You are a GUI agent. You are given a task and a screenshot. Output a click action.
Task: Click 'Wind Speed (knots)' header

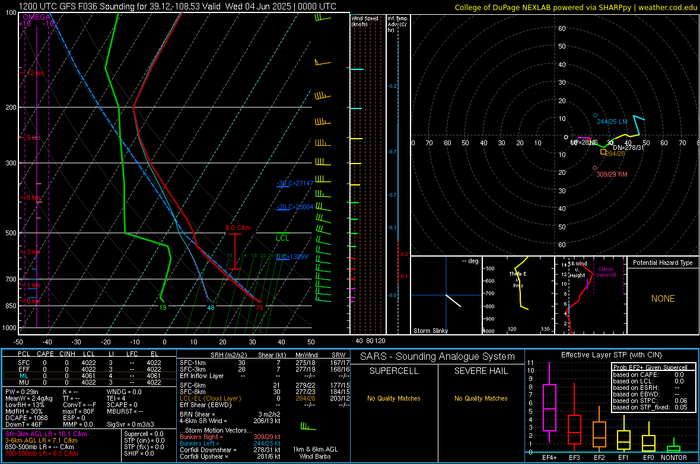(365, 21)
